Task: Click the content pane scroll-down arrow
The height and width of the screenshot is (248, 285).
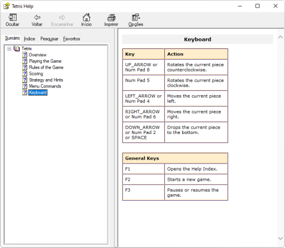Action: [280, 238]
